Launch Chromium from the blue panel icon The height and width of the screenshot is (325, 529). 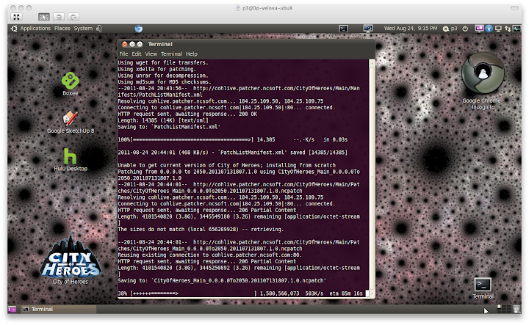[x=138, y=29]
